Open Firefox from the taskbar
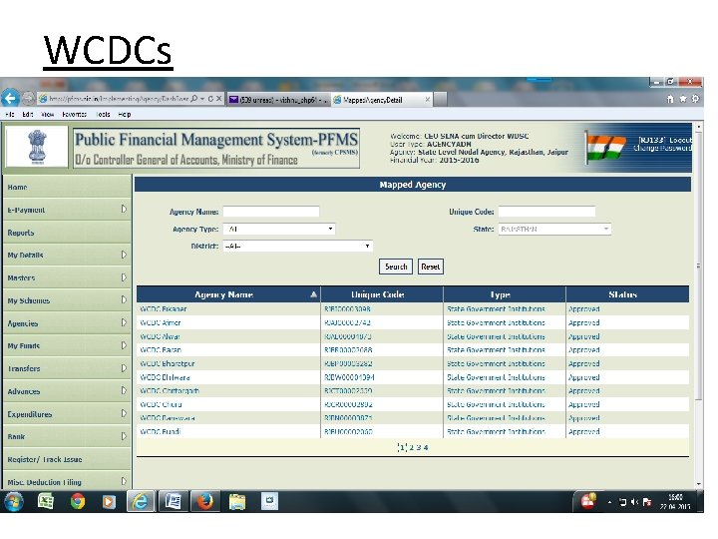This screenshot has width=718, height=539. click(204, 501)
